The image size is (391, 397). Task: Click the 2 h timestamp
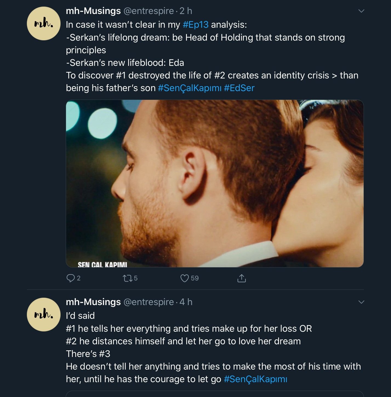pos(186,11)
